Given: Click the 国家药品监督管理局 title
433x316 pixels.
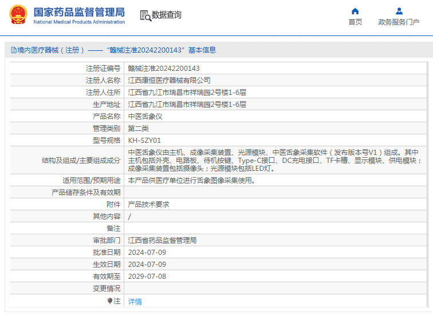Looking at the screenshot, I should 79,12.
